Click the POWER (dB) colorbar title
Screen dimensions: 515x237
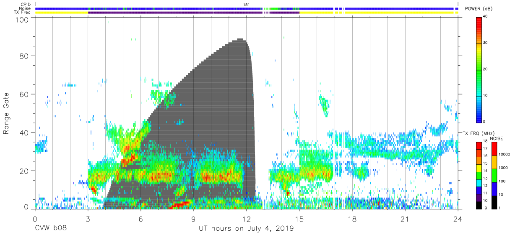click(478, 8)
